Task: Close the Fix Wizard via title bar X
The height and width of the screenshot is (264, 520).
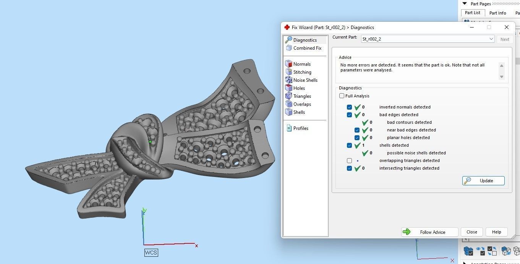Action: (x=507, y=28)
